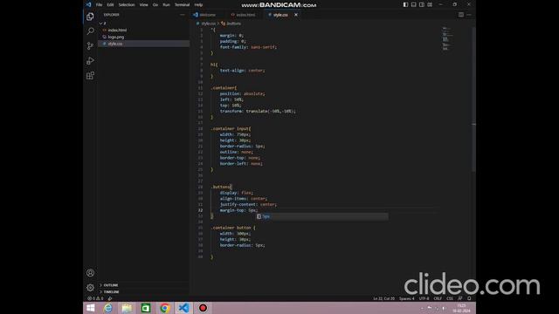
Task: Click the '.container button {' selector line
Action: [233, 228]
